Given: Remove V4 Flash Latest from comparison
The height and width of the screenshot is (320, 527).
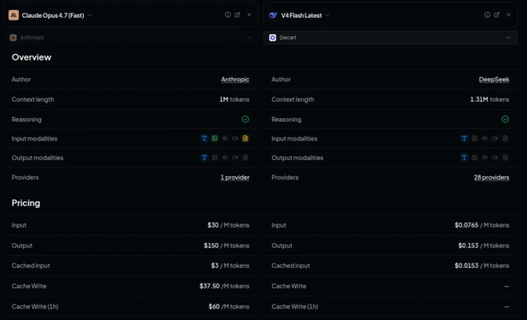Looking at the screenshot, I should (508, 15).
